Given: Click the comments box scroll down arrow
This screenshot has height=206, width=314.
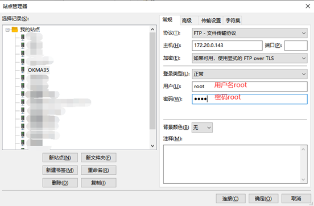Looking at the screenshot, I should [x=303, y=179].
